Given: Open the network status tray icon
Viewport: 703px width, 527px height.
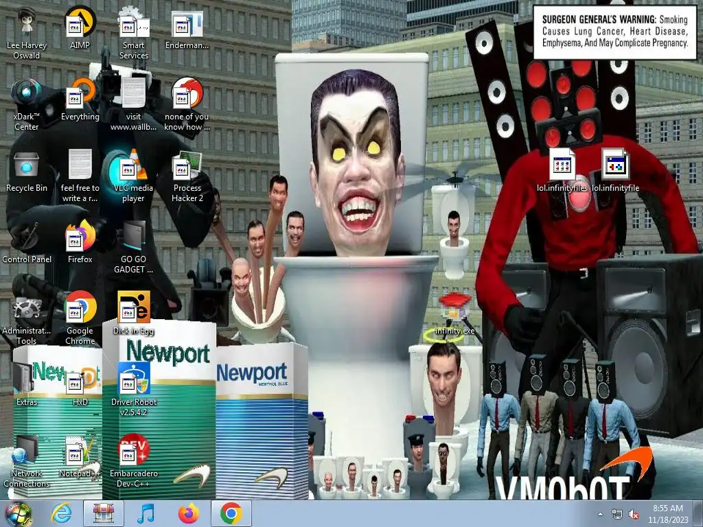Looking at the screenshot, I should point(617,514).
